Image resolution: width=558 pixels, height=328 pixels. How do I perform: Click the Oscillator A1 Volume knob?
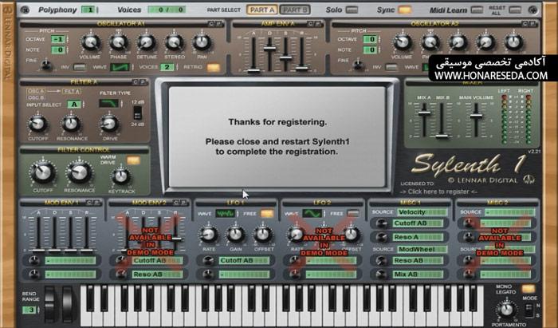point(90,43)
